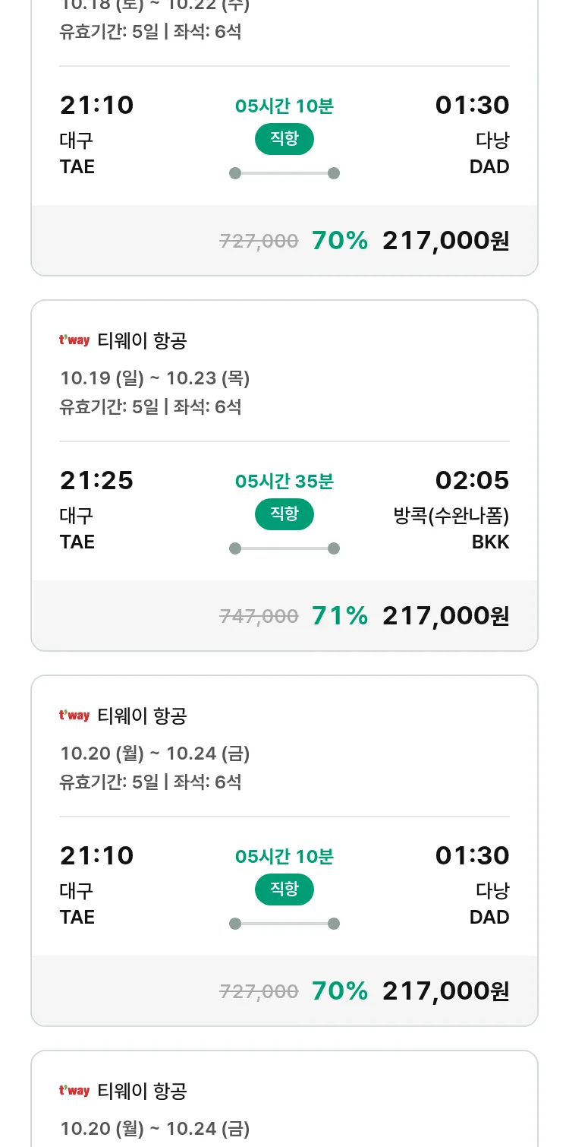Tap the 21:25 departure time
Image resolution: width=569 pixels, height=1147 pixels.
pos(96,481)
